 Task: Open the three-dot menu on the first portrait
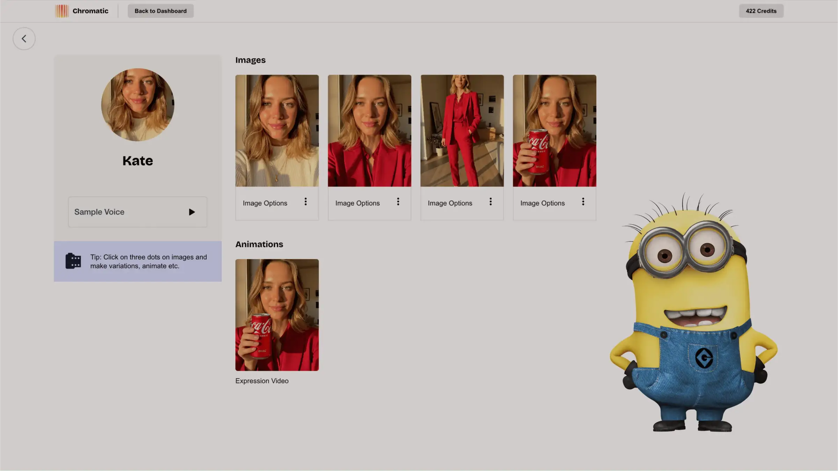click(306, 202)
